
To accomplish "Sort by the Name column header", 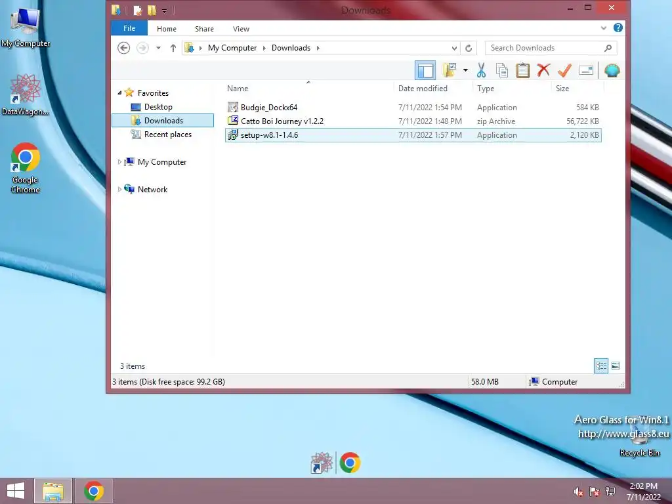I will tap(238, 89).
